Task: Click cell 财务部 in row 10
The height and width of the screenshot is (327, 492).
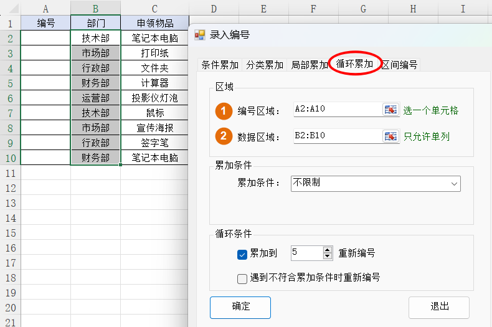Action: [96, 158]
